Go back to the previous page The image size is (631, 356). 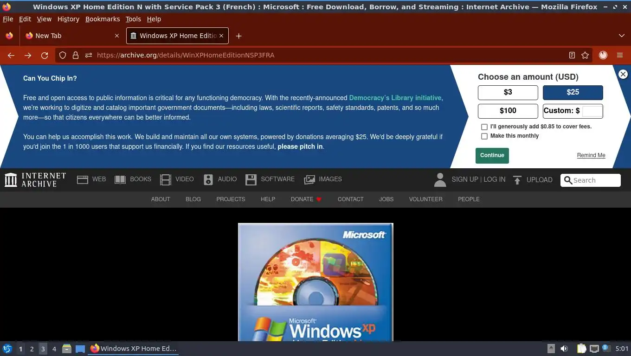point(11,55)
